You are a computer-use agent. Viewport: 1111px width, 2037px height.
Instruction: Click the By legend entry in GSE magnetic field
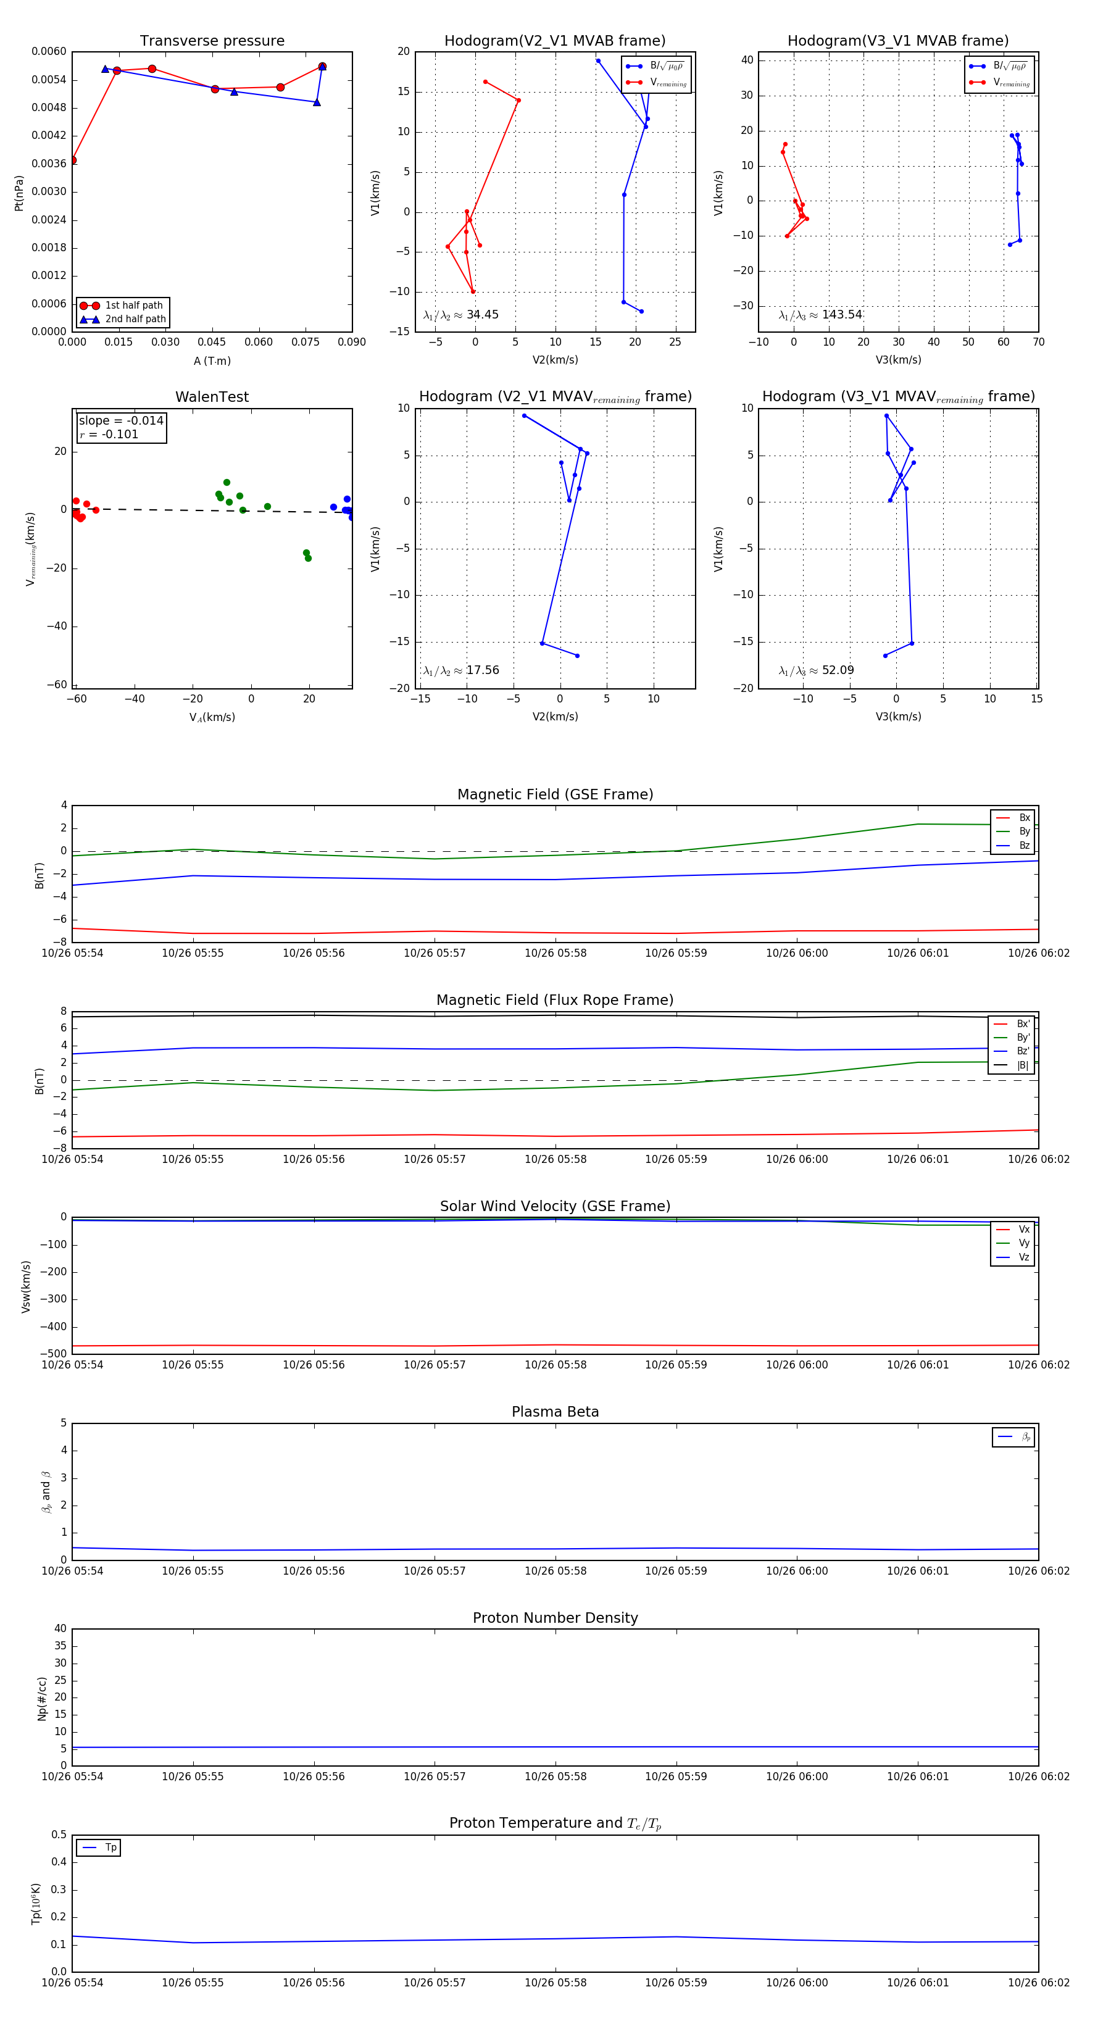pos(1013,831)
